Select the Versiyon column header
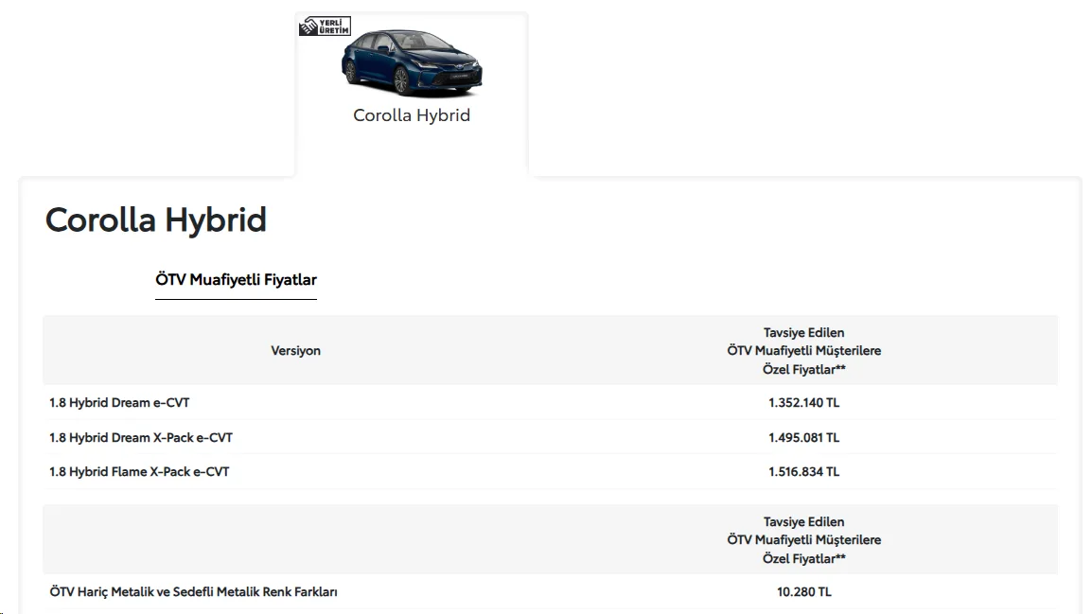This screenshot has height=614, width=1092. (x=296, y=351)
